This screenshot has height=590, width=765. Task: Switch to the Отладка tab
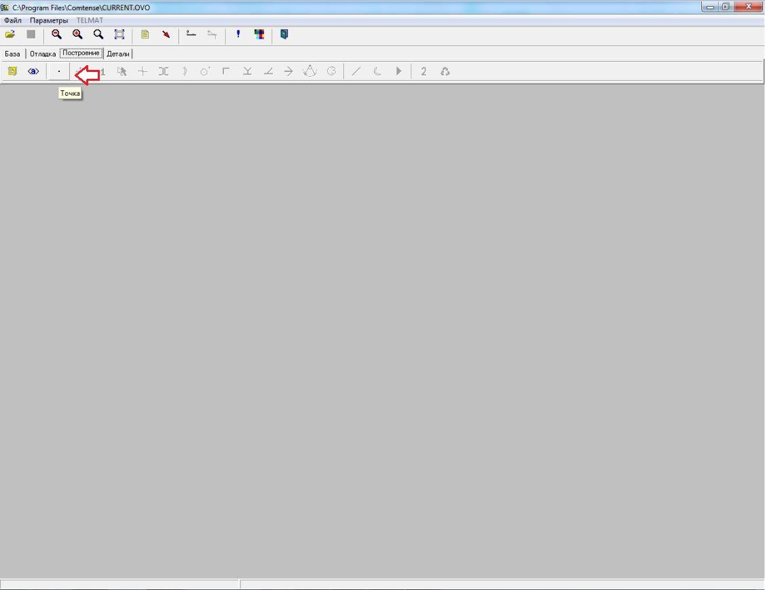43,54
